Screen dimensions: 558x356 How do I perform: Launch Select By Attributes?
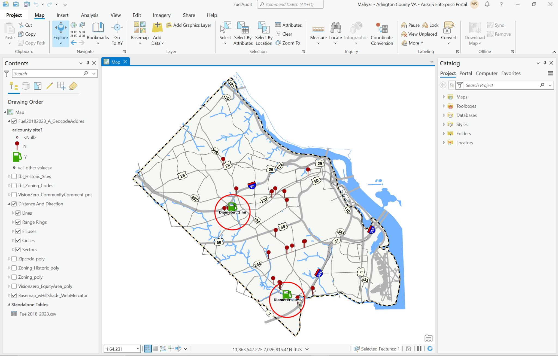tap(243, 33)
